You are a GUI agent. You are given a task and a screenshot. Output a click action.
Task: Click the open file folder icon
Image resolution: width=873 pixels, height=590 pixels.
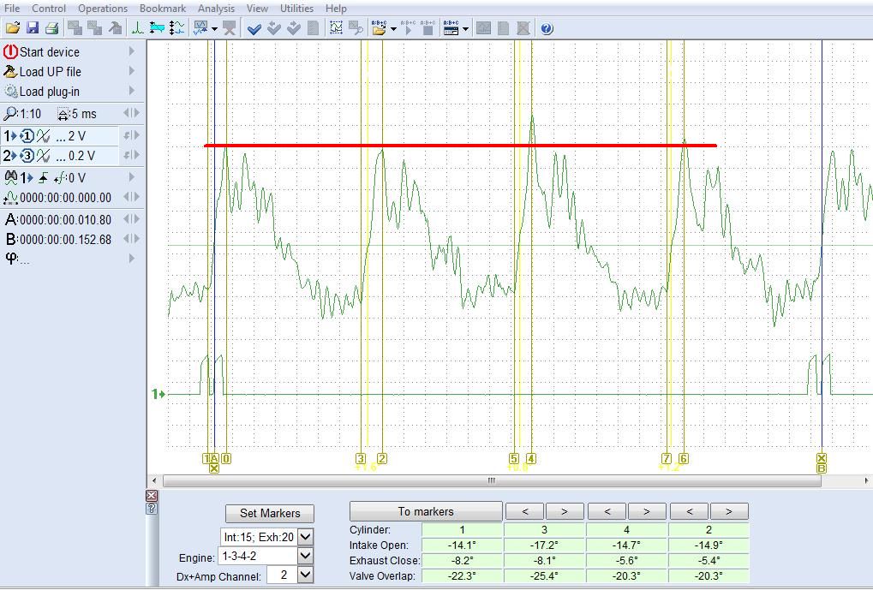pos(13,28)
